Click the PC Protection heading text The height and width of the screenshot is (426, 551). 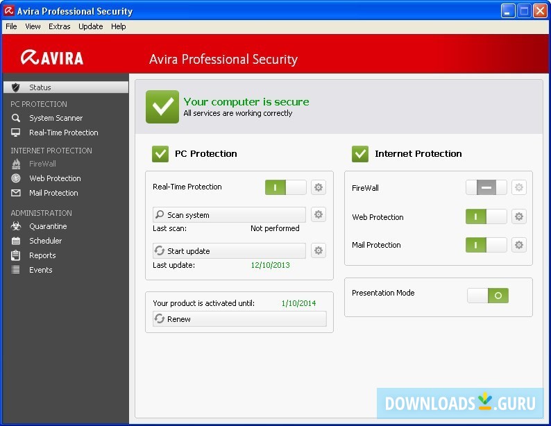[206, 154]
